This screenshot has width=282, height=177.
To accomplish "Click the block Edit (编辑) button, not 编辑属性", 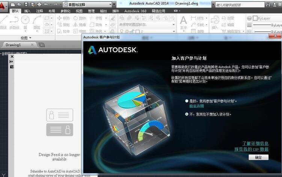I will pos(228,25).
